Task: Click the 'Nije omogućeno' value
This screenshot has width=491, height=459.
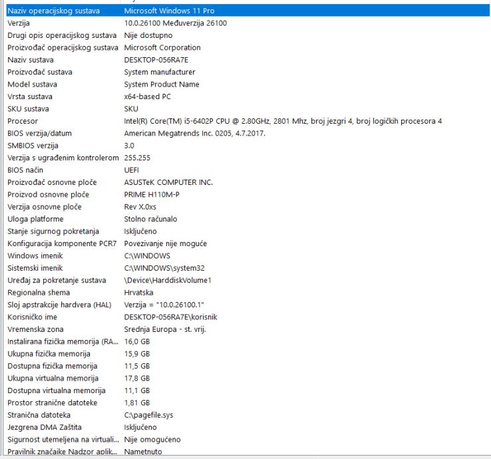Action: pos(152,440)
